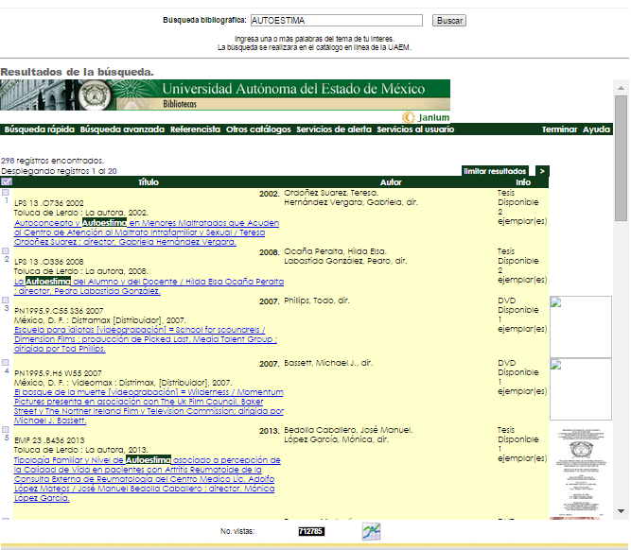Open the Búsqueda avanzada menu

click(122, 129)
